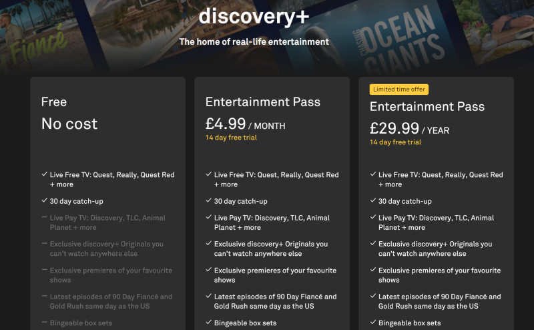This screenshot has height=330, width=534.
Task: Click 14 day free trial under £4.99
Action: pos(231,138)
